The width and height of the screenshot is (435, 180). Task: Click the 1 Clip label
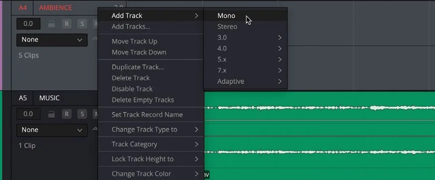(x=27, y=146)
